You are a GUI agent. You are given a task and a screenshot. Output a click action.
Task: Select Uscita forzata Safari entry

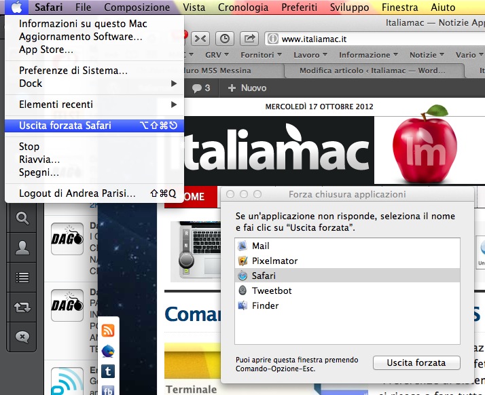94,126
